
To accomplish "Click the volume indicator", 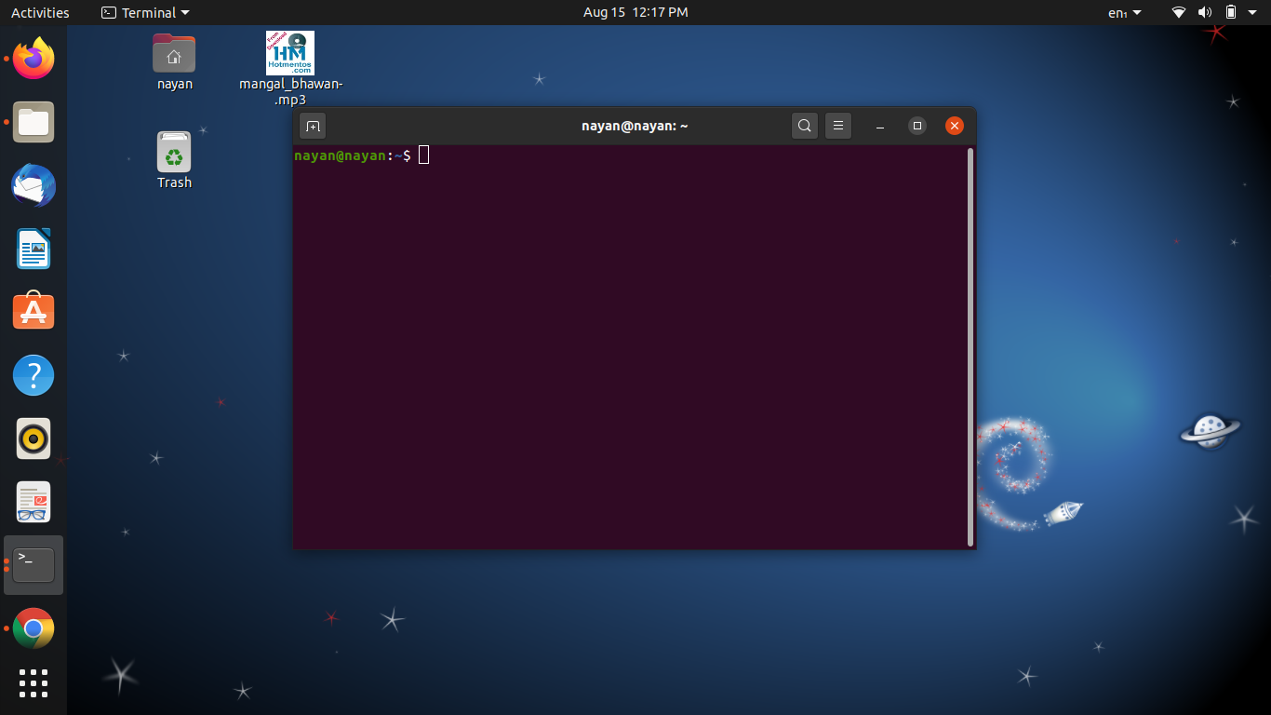I will (x=1205, y=12).
